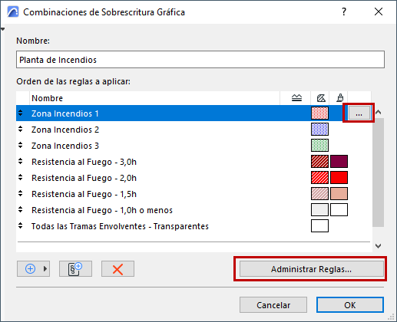Click the green dotted fill swatch of Zona Incendios 3
This screenshot has width=397, height=322.
click(x=319, y=146)
